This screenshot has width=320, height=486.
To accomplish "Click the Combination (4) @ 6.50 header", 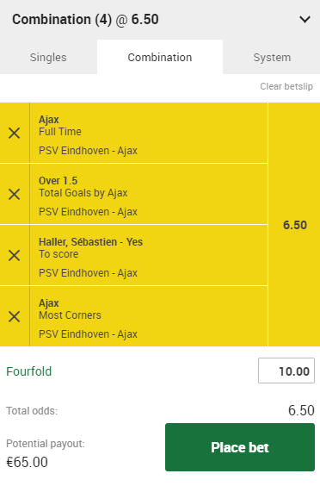I will tap(85, 20).
